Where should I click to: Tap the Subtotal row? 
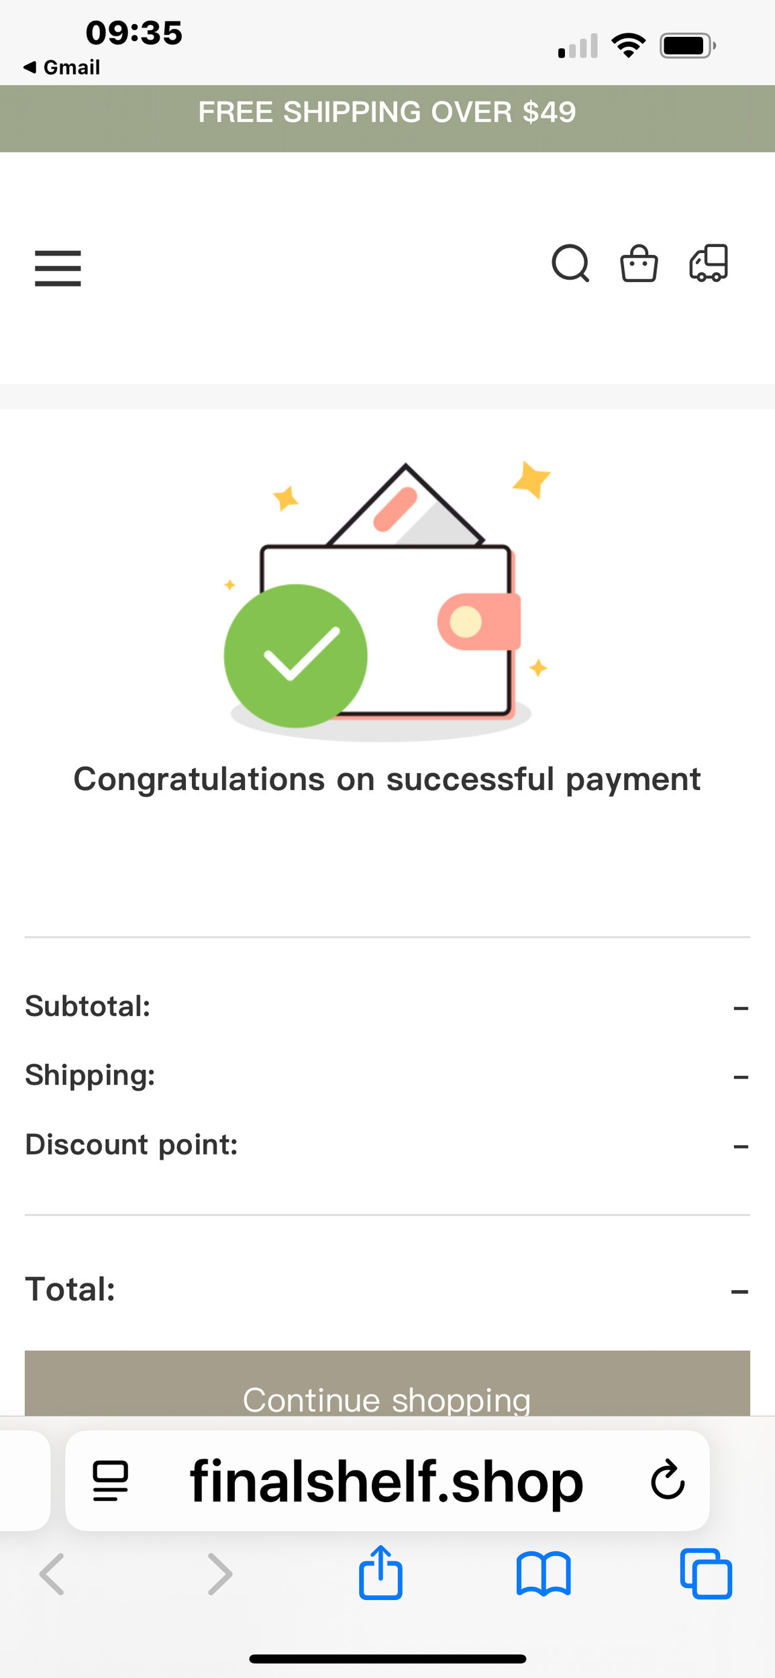pos(387,1006)
